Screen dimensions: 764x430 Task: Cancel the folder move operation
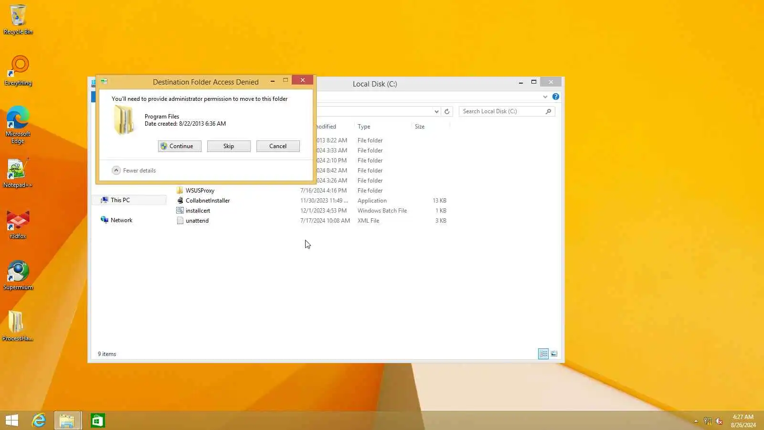[278, 146]
